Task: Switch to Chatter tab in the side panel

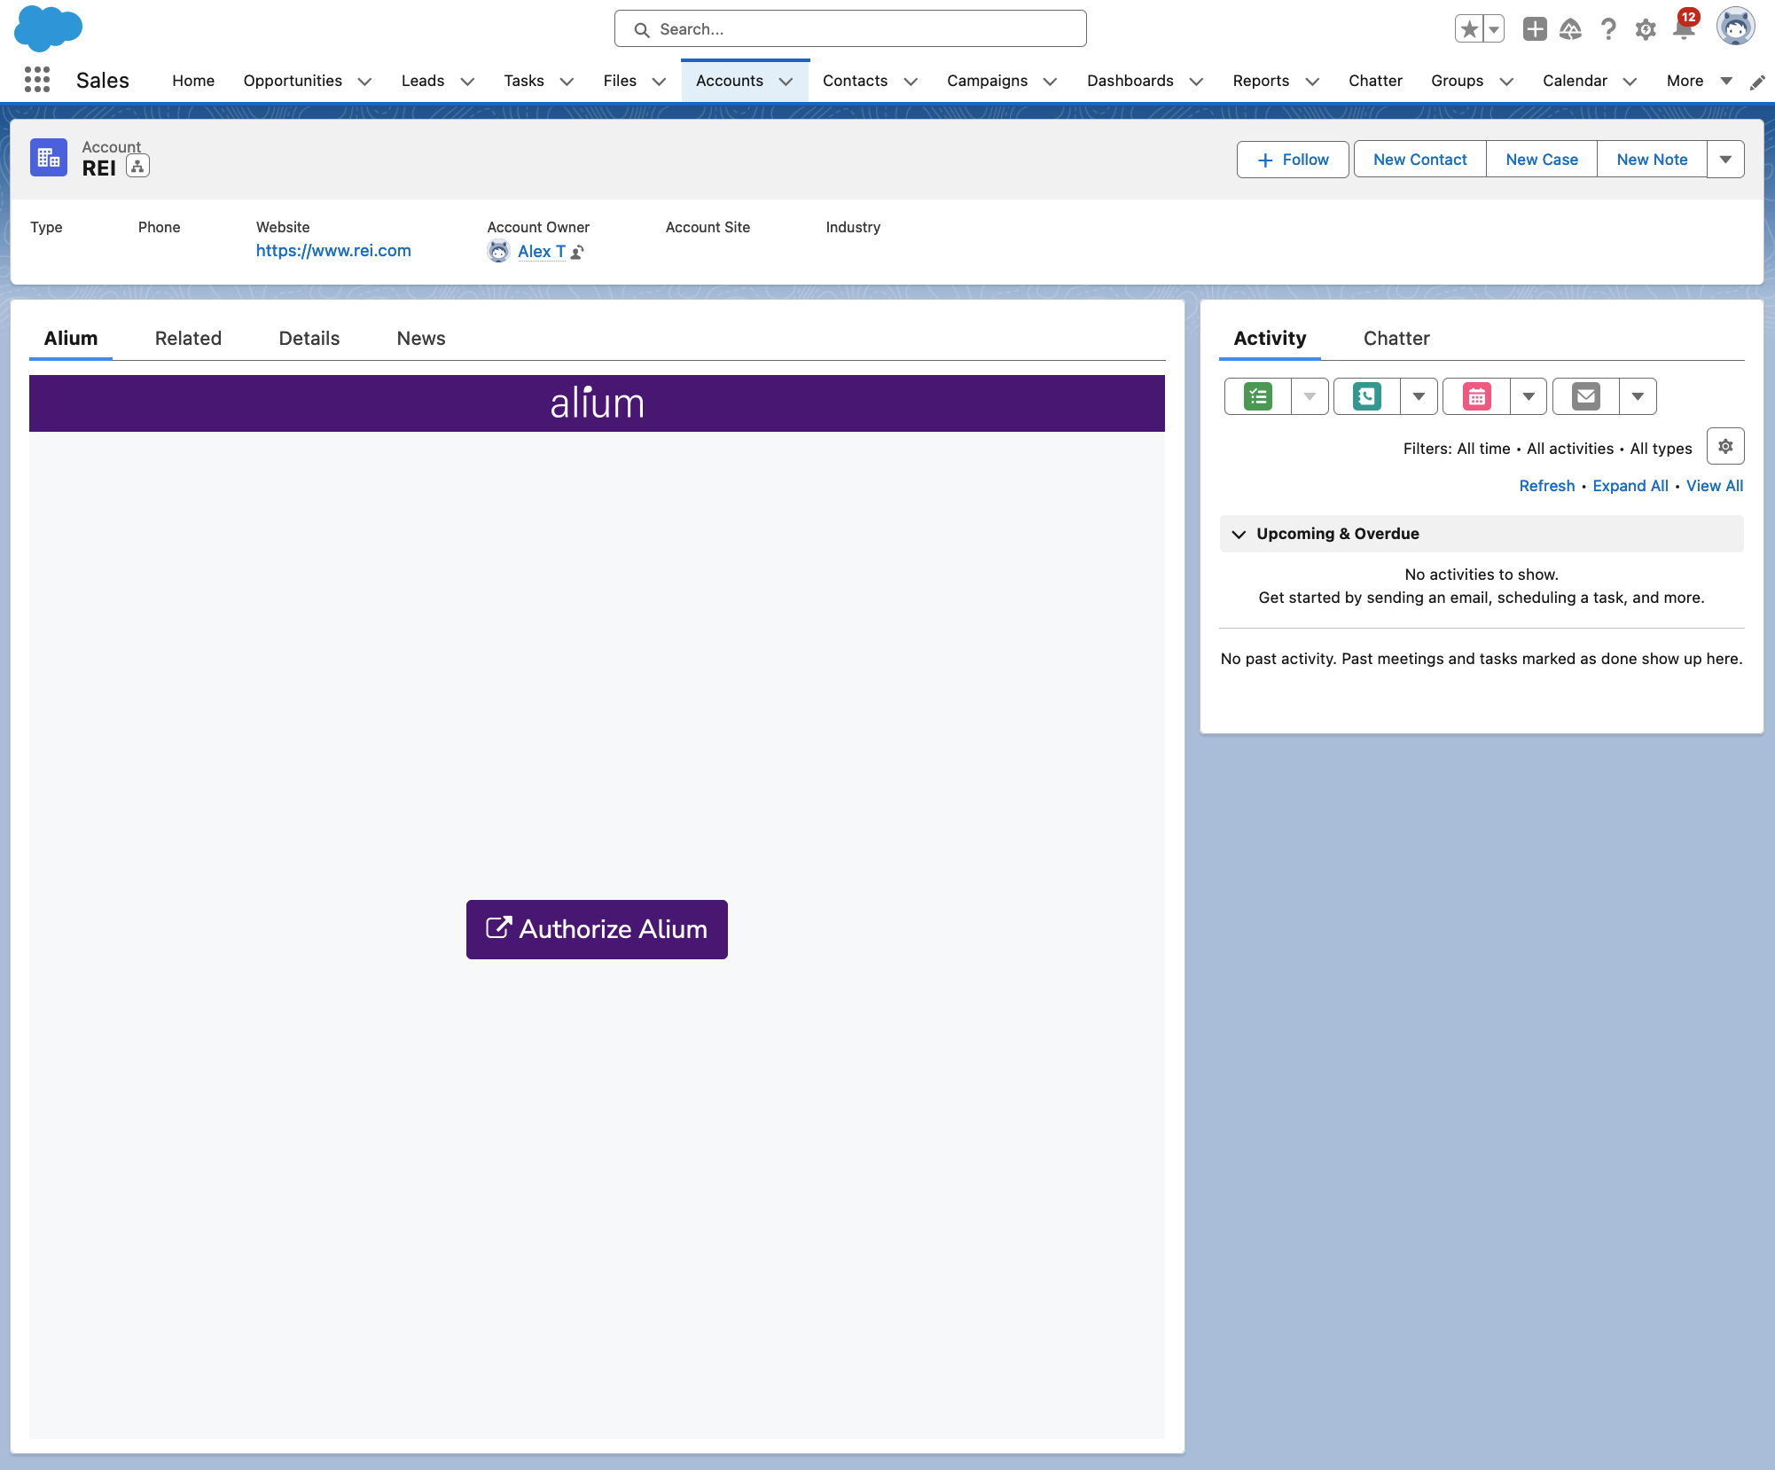Action: point(1396,338)
